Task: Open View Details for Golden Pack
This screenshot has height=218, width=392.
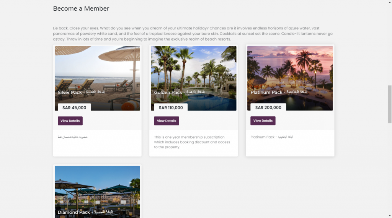Action: coord(167,121)
